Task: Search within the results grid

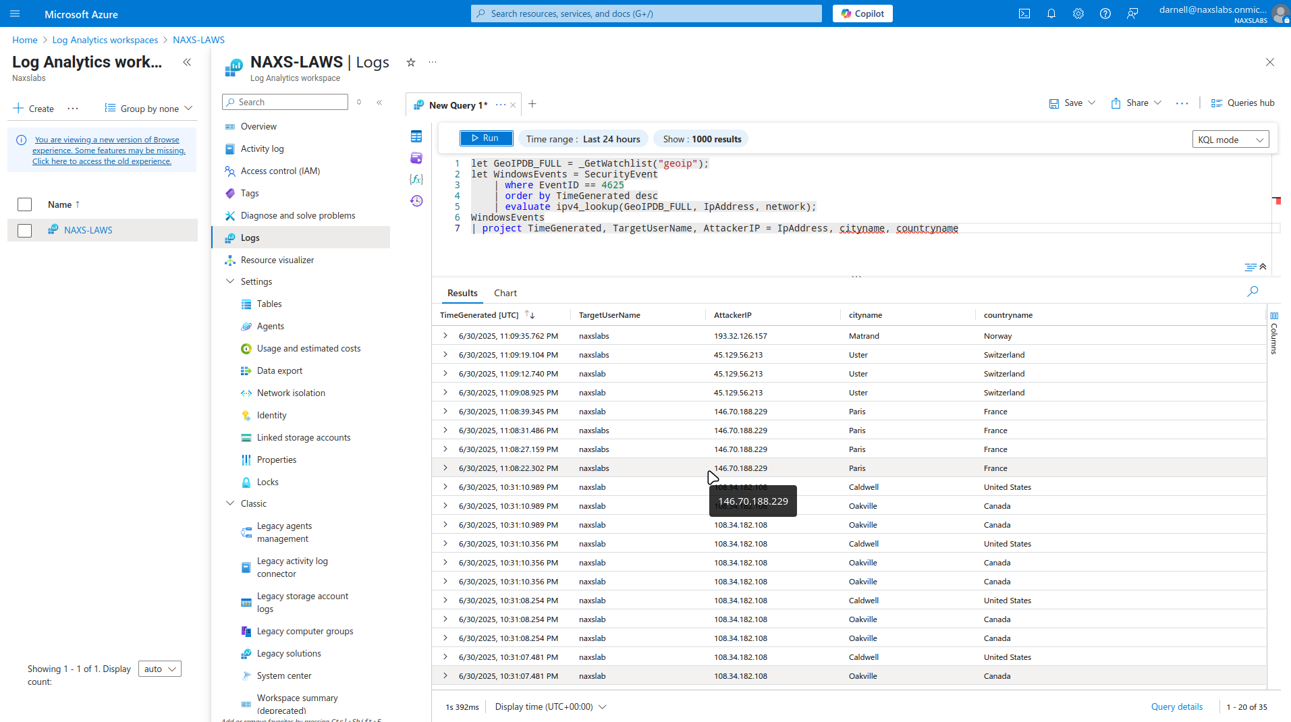Action: coord(1253,291)
